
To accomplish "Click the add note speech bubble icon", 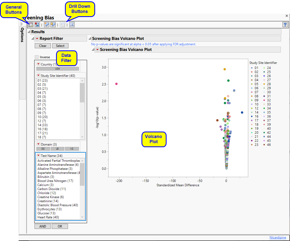I will (47, 25).
